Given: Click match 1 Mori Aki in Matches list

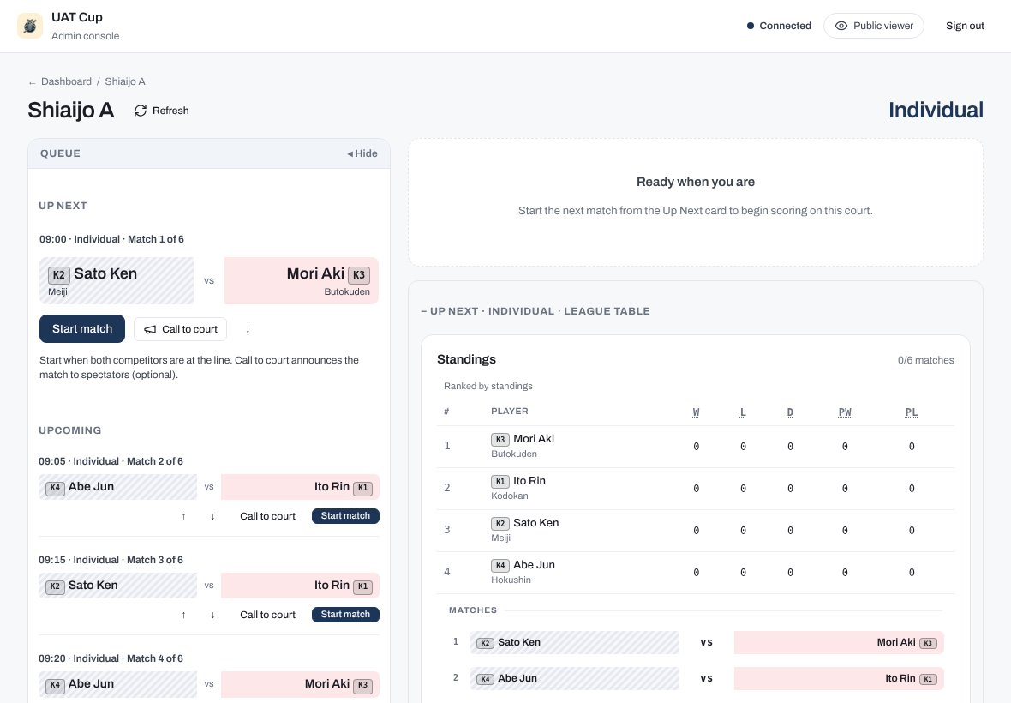Looking at the screenshot, I should [839, 642].
